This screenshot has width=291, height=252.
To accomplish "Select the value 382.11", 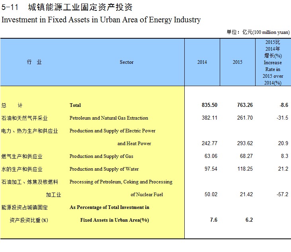I will tap(209, 118).
